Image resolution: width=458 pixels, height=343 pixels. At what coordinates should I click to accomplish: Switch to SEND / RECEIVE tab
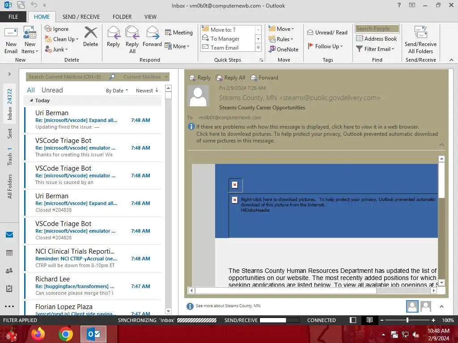81,17
